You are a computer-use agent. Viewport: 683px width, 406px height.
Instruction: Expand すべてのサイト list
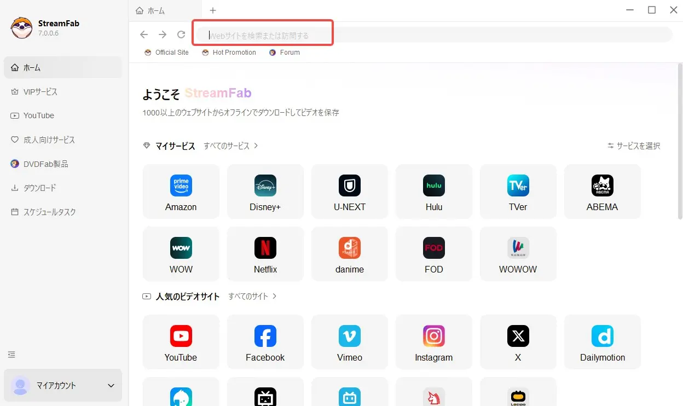pos(253,297)
